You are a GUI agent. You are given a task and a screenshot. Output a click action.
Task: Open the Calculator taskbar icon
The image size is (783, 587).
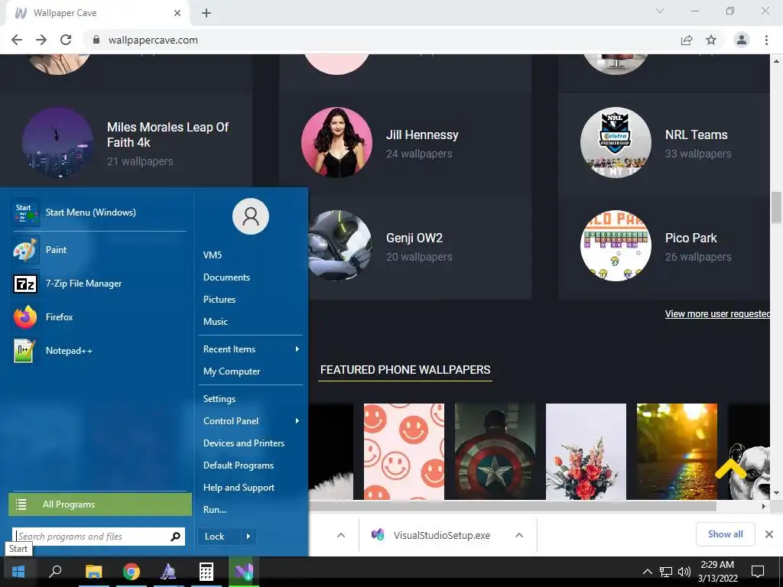pos(206,571)
